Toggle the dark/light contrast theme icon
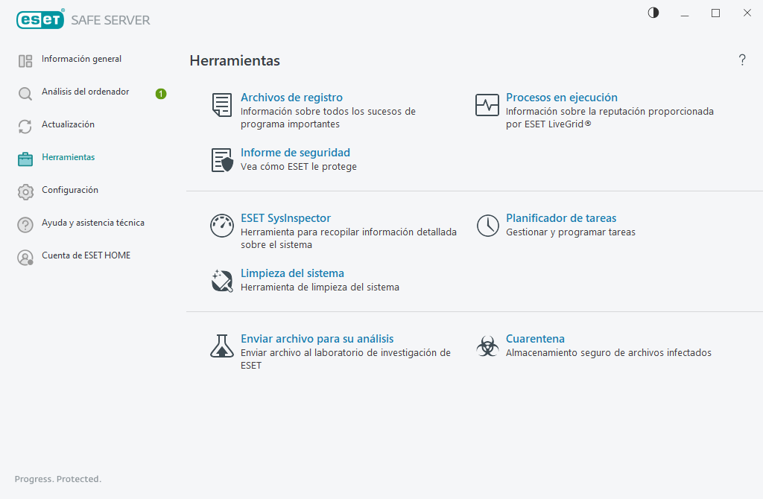Screen dimensions: 763x499 coord(653,13)
